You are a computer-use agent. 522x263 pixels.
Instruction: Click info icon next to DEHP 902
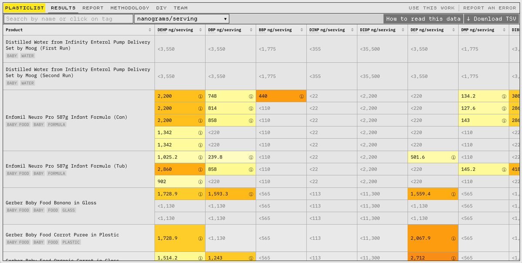pyautogui.click(x=200, y=182)
